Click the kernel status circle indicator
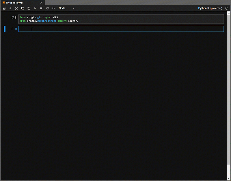This screenshot has width=231, height=181. [x=227, y=8]
